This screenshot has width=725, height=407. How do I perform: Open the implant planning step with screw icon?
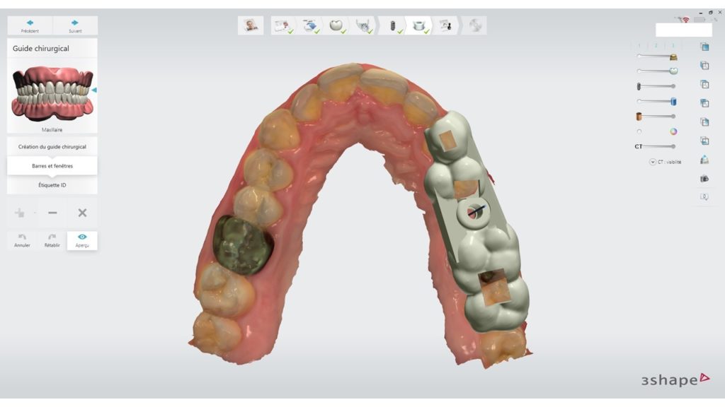(x=395, y=25)
